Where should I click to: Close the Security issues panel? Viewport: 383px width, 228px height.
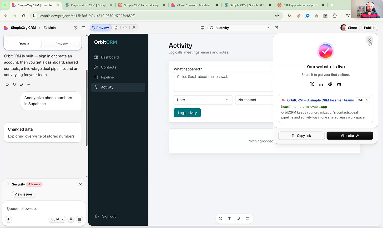pyautogui.click(x=80, y=184)
